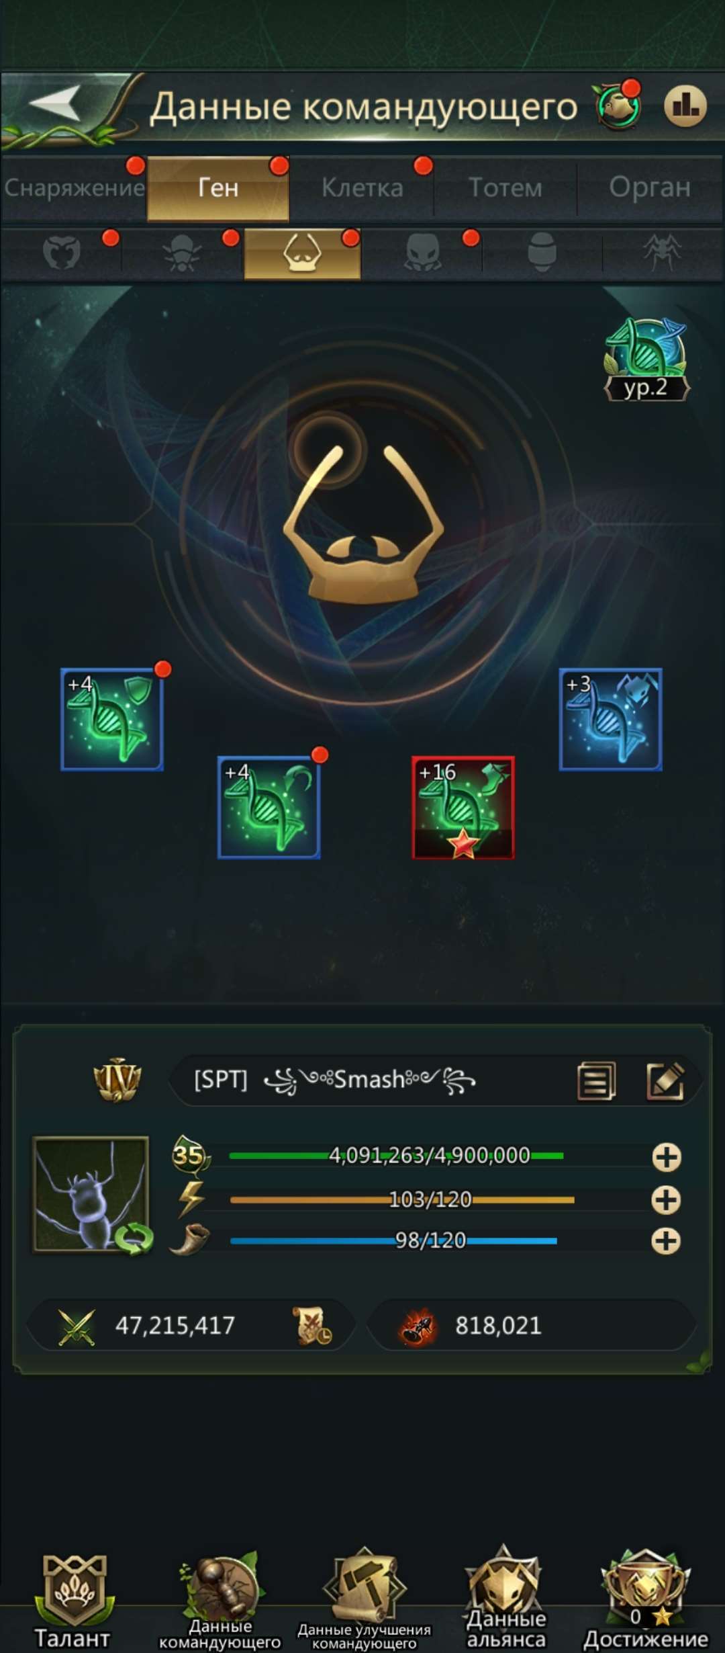Image resolution: width=725 pixels, height=1653 pixels.
Task: Open Талант in the bottom navigation
Action: click(x=73, y=1601)
